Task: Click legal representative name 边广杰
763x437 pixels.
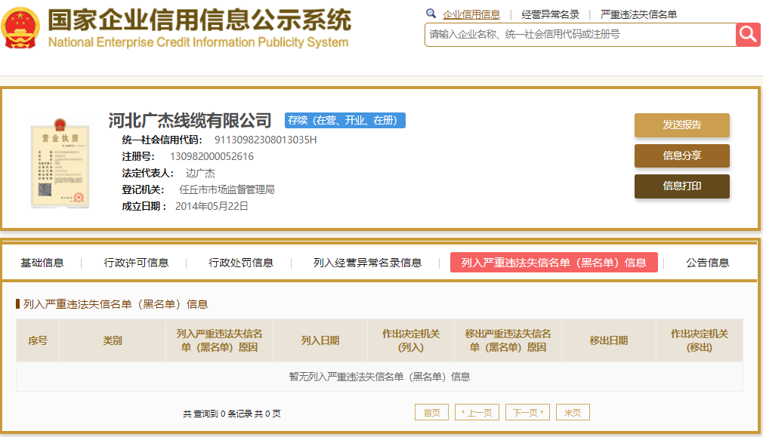Action: (x=200, y=173)
